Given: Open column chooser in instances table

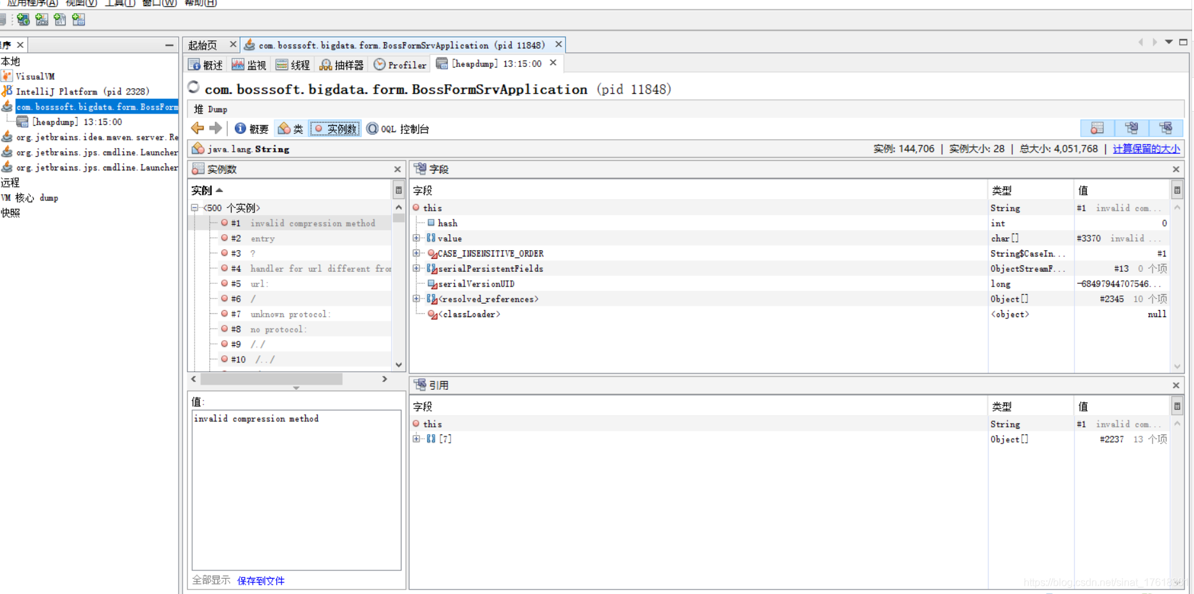Looking at the screenshot, I should click(399, 190).
